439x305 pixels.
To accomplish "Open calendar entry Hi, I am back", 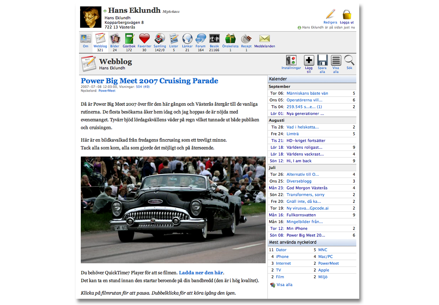I will (299, 161).
